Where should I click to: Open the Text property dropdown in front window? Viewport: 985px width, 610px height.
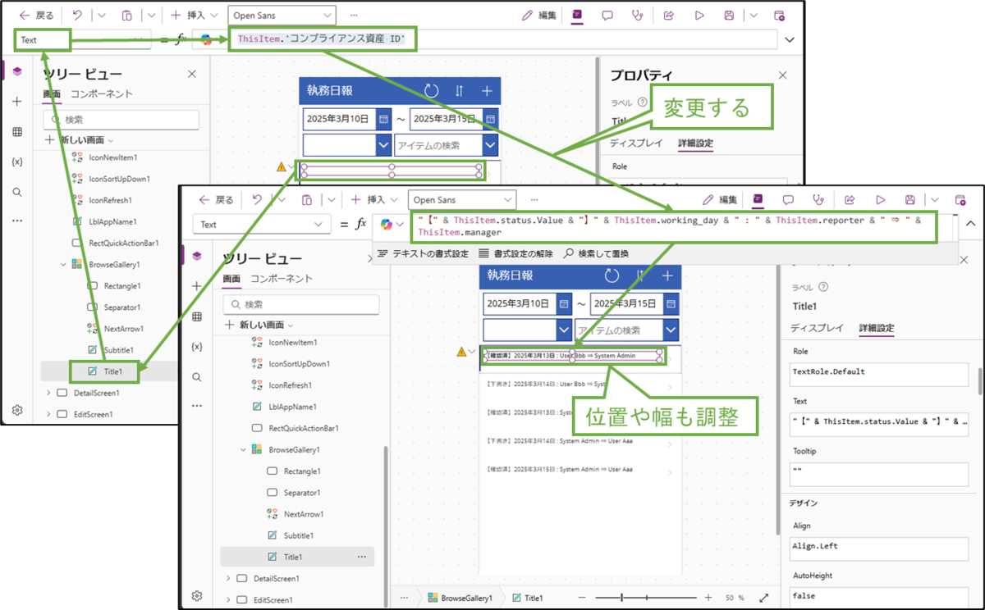(x=263, y=225)
